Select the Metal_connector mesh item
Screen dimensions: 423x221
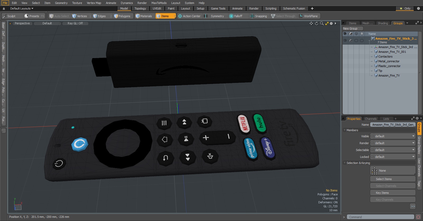pos(389,61)
